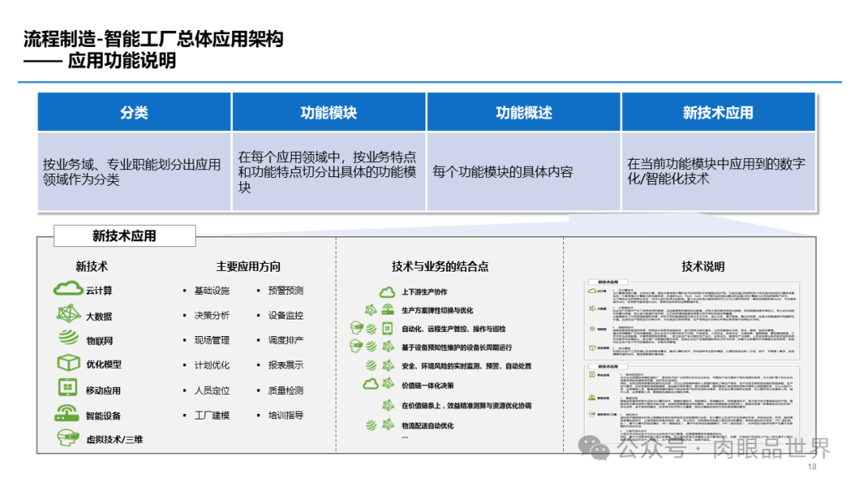The image size is (859, 483).
Task: Click the cloud icon beside 云计算
Action: tap(68, 288)
